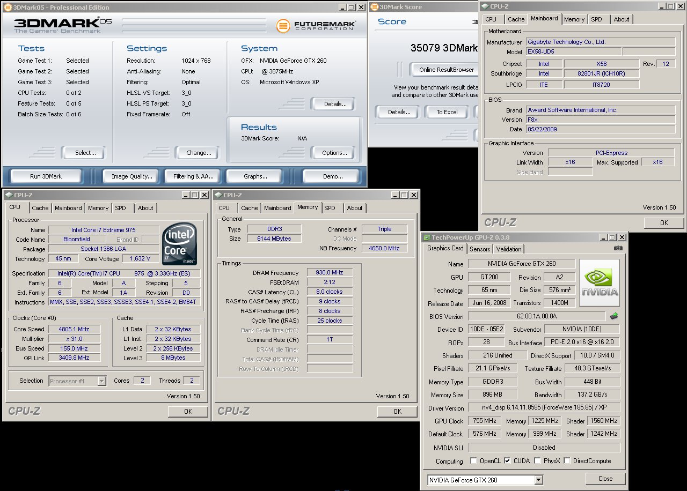
Task: Click Core Speed 4805.1 MHz field
Action: [74, 329]
